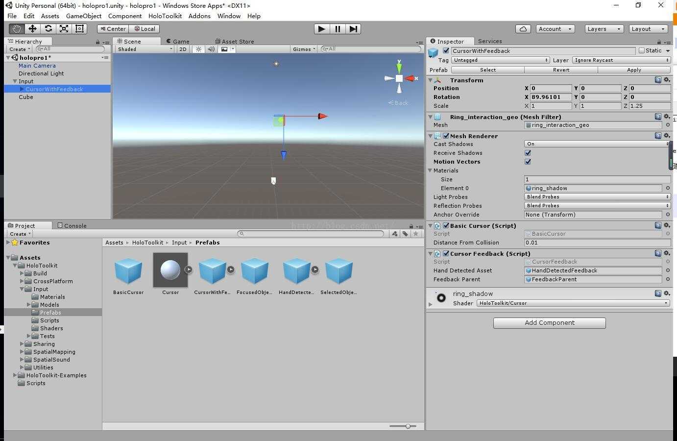The height and width of the screenshot is (441, 677).
Task: Switch to the Game tab
Action: [178, 42]
